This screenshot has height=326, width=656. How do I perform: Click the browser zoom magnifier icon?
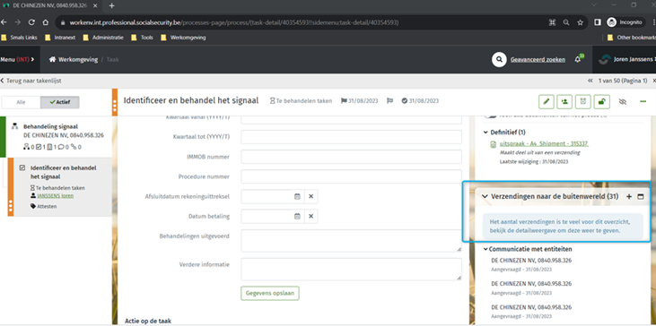566,22
